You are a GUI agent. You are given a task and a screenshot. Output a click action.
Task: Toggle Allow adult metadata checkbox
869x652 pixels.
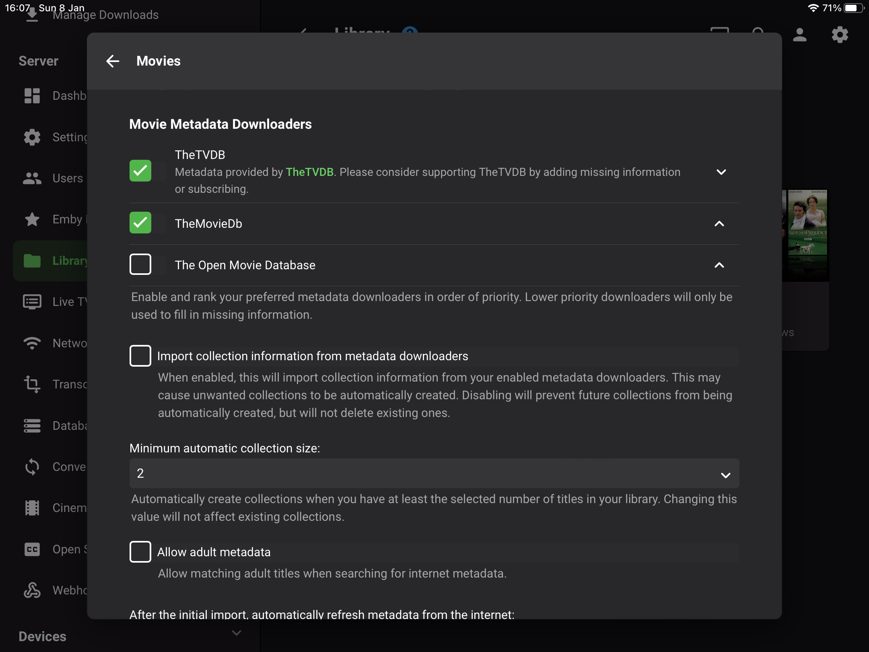tap(140, 552)
